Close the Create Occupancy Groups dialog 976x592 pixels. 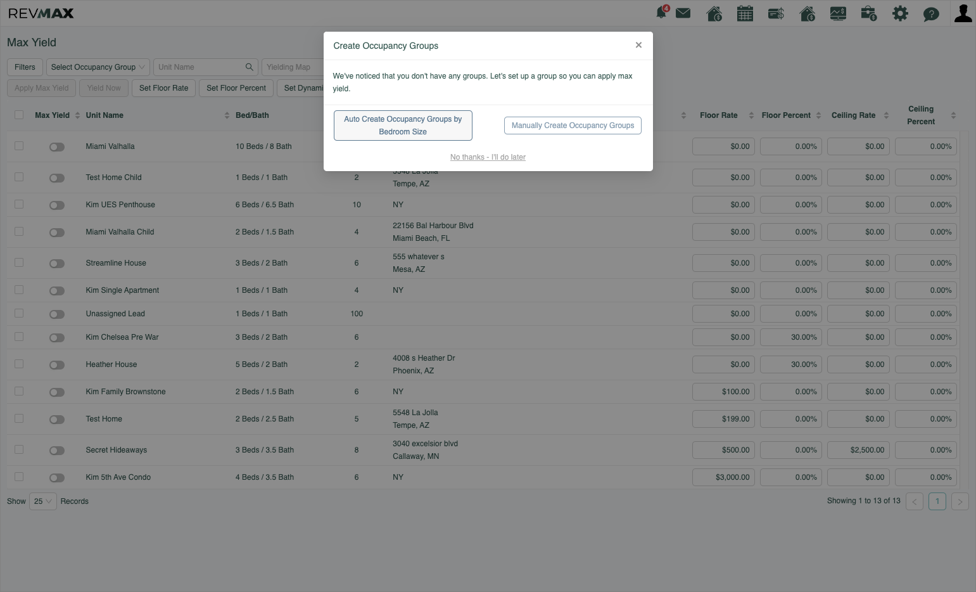[x=638, y=45]
